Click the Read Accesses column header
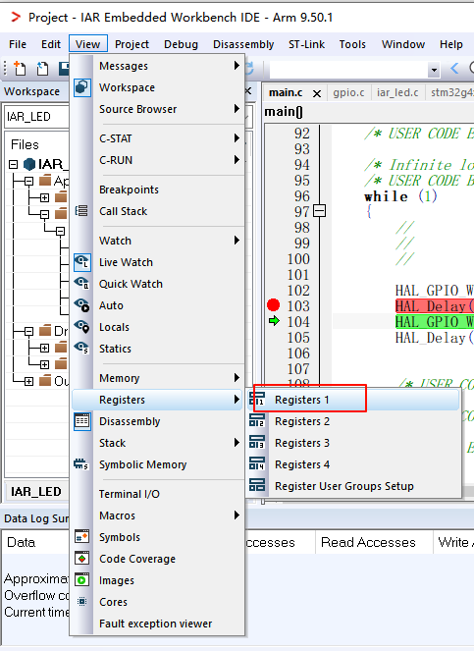 (369, 542)
